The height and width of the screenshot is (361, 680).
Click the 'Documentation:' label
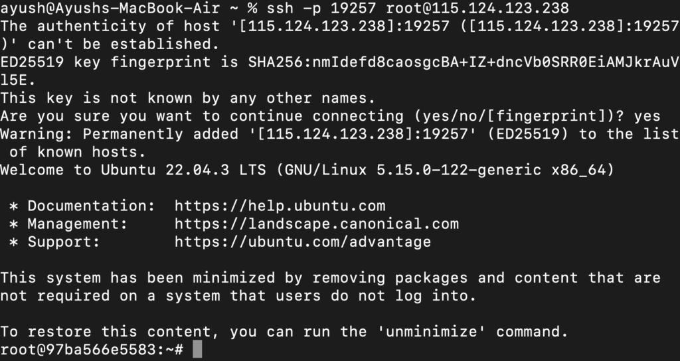click(x=92, y=206)
